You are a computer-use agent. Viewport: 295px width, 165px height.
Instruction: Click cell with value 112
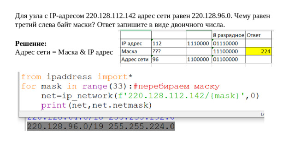coord(169,44)
